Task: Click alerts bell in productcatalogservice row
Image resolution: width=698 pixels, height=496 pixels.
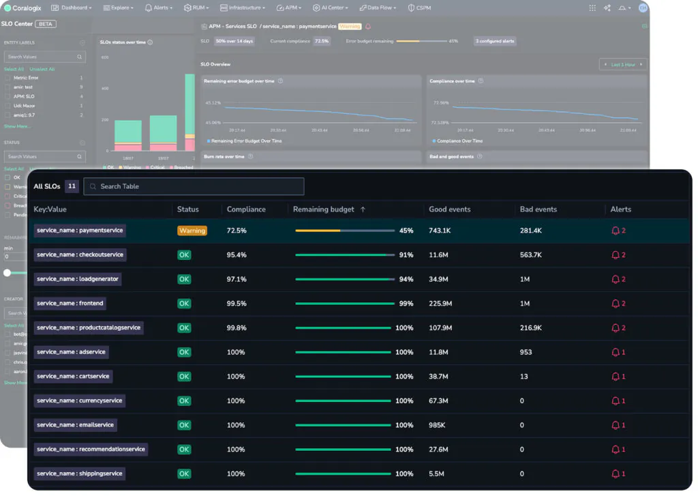Action: (x=616, y=328)
